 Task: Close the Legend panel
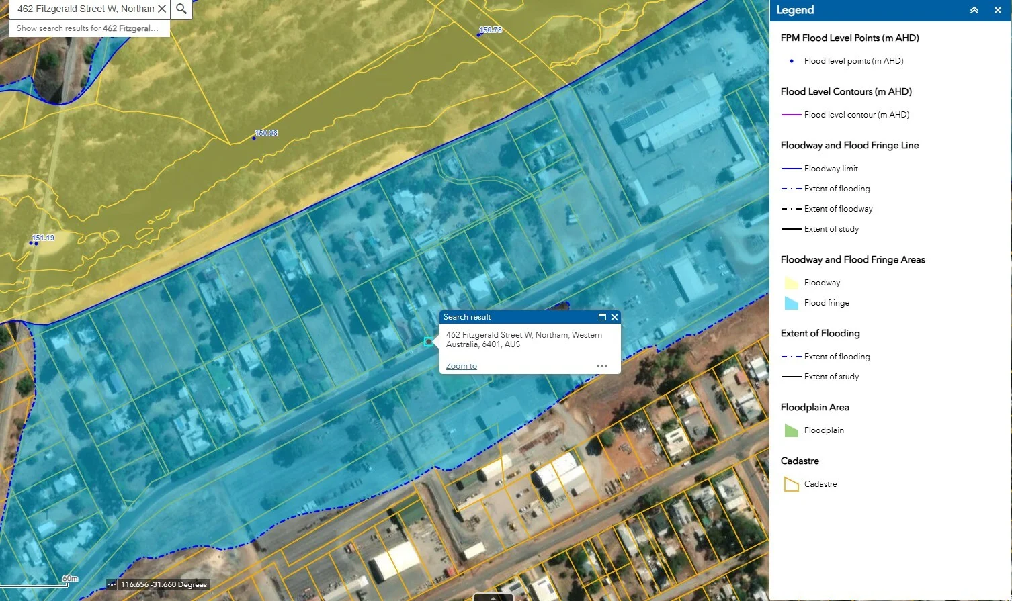click(x=998, y=10)
